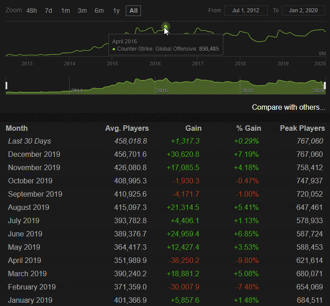The height and width of the screenshot is (306, 330).
Task: Select the May 2019 row label
Action: (x=24, y=247)
